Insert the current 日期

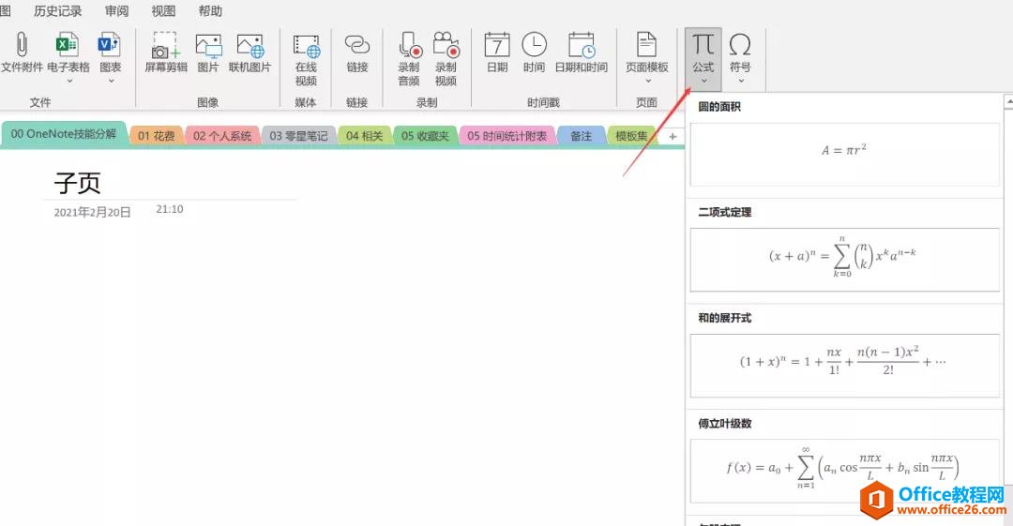click(x=497, y=52)
